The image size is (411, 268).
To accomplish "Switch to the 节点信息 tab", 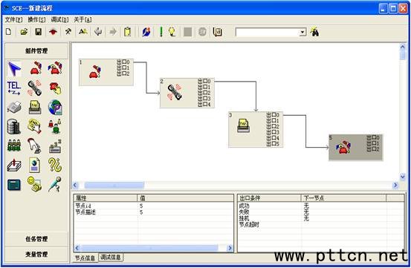I will (x=85, y=258).
